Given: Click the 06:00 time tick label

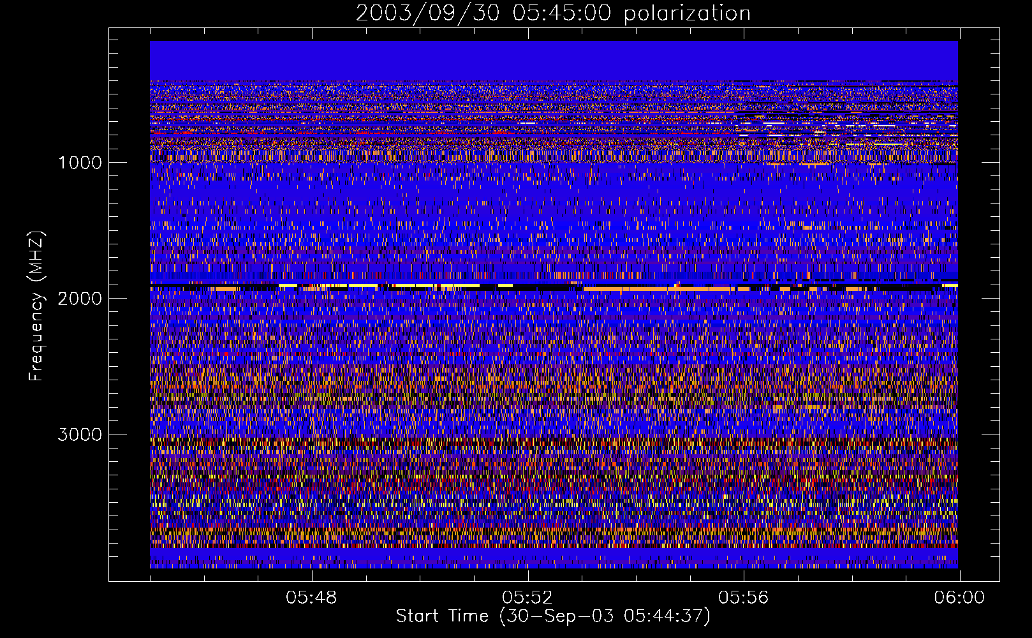Looking at the screenshot, I should [959, 598].
